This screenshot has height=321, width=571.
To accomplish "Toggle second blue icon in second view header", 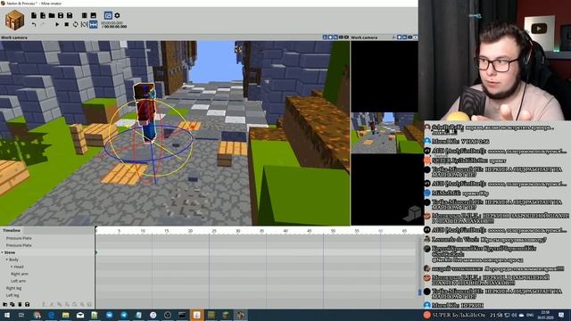I will pos(404,37).
